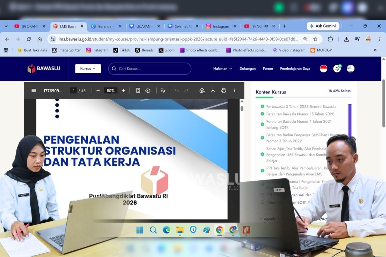Open the Kursus dropdown

tap(88, 69)
